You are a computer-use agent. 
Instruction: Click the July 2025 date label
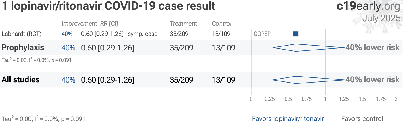click(x=381, y=18)
